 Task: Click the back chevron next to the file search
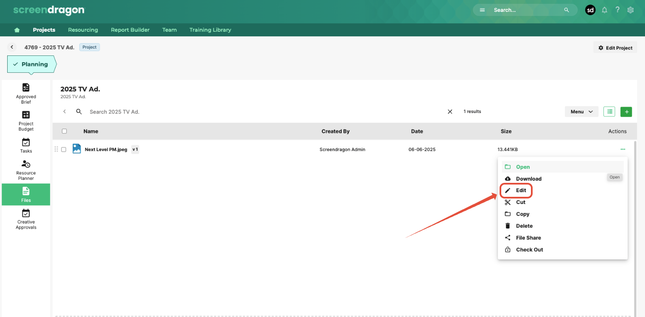pos(64,112)
